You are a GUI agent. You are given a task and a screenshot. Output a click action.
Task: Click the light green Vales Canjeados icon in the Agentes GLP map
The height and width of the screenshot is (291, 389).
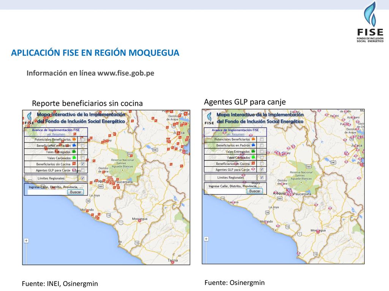[x=253, y=157]
